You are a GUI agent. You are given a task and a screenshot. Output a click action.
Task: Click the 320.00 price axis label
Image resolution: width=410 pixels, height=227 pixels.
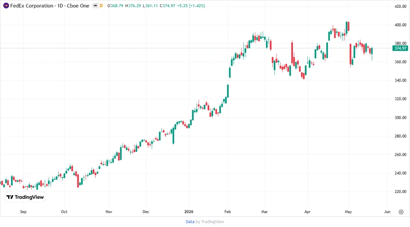tap(400, 99)
